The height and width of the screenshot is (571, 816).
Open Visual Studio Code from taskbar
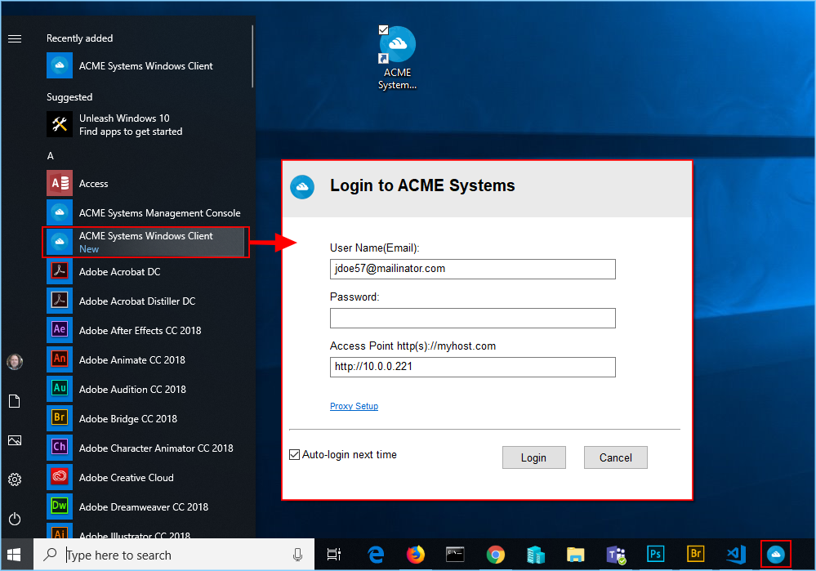[x=736, y=555]
